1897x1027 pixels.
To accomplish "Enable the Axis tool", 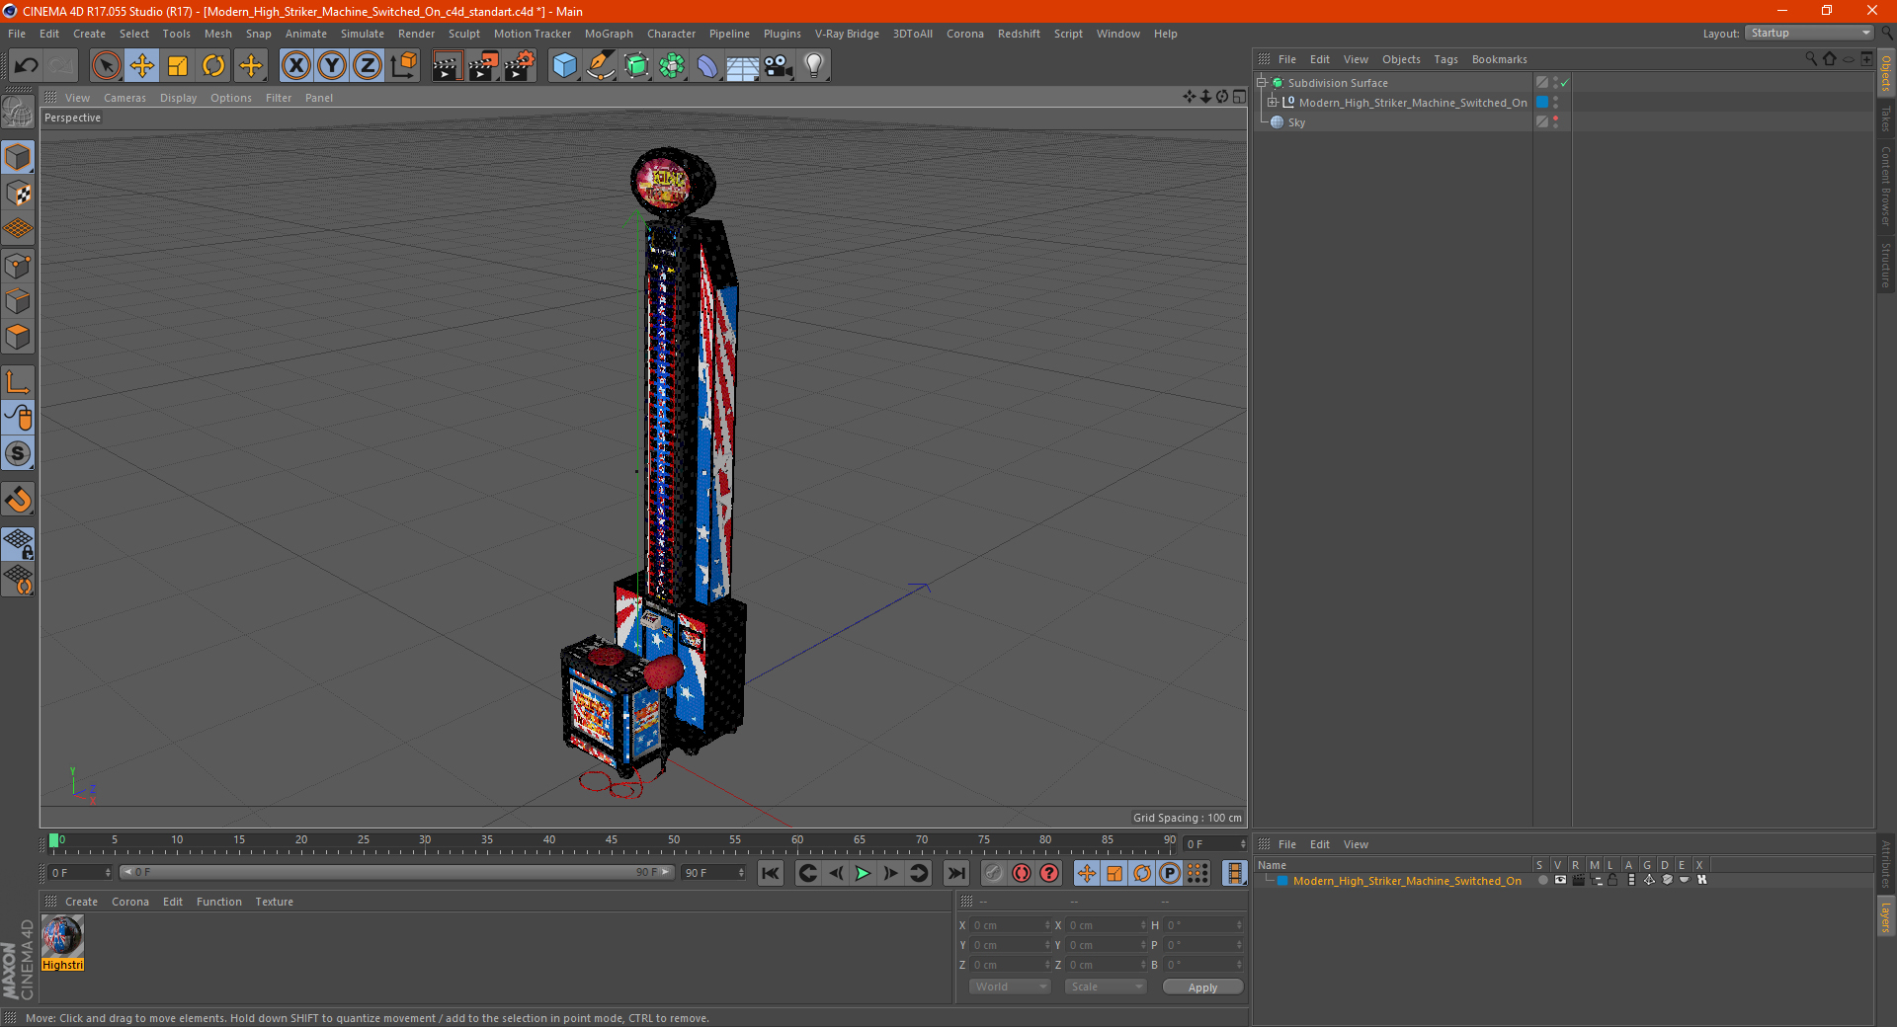I will 18,382.
